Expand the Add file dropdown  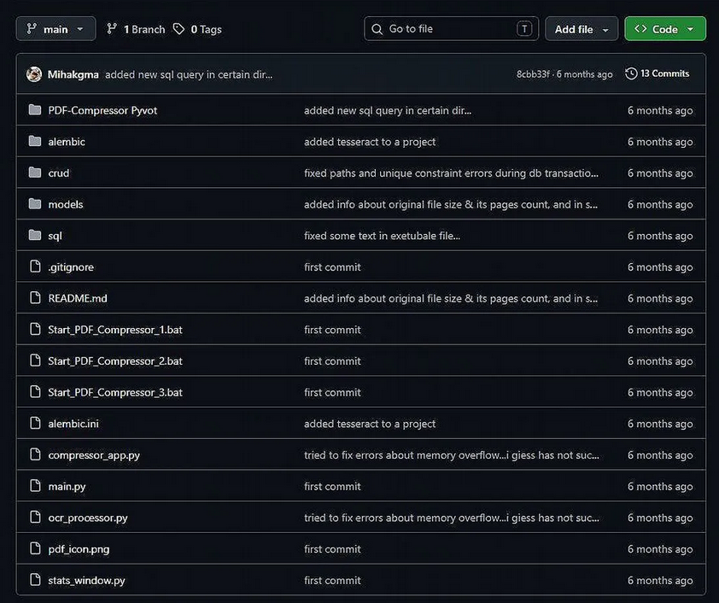[x=582, y=29]
